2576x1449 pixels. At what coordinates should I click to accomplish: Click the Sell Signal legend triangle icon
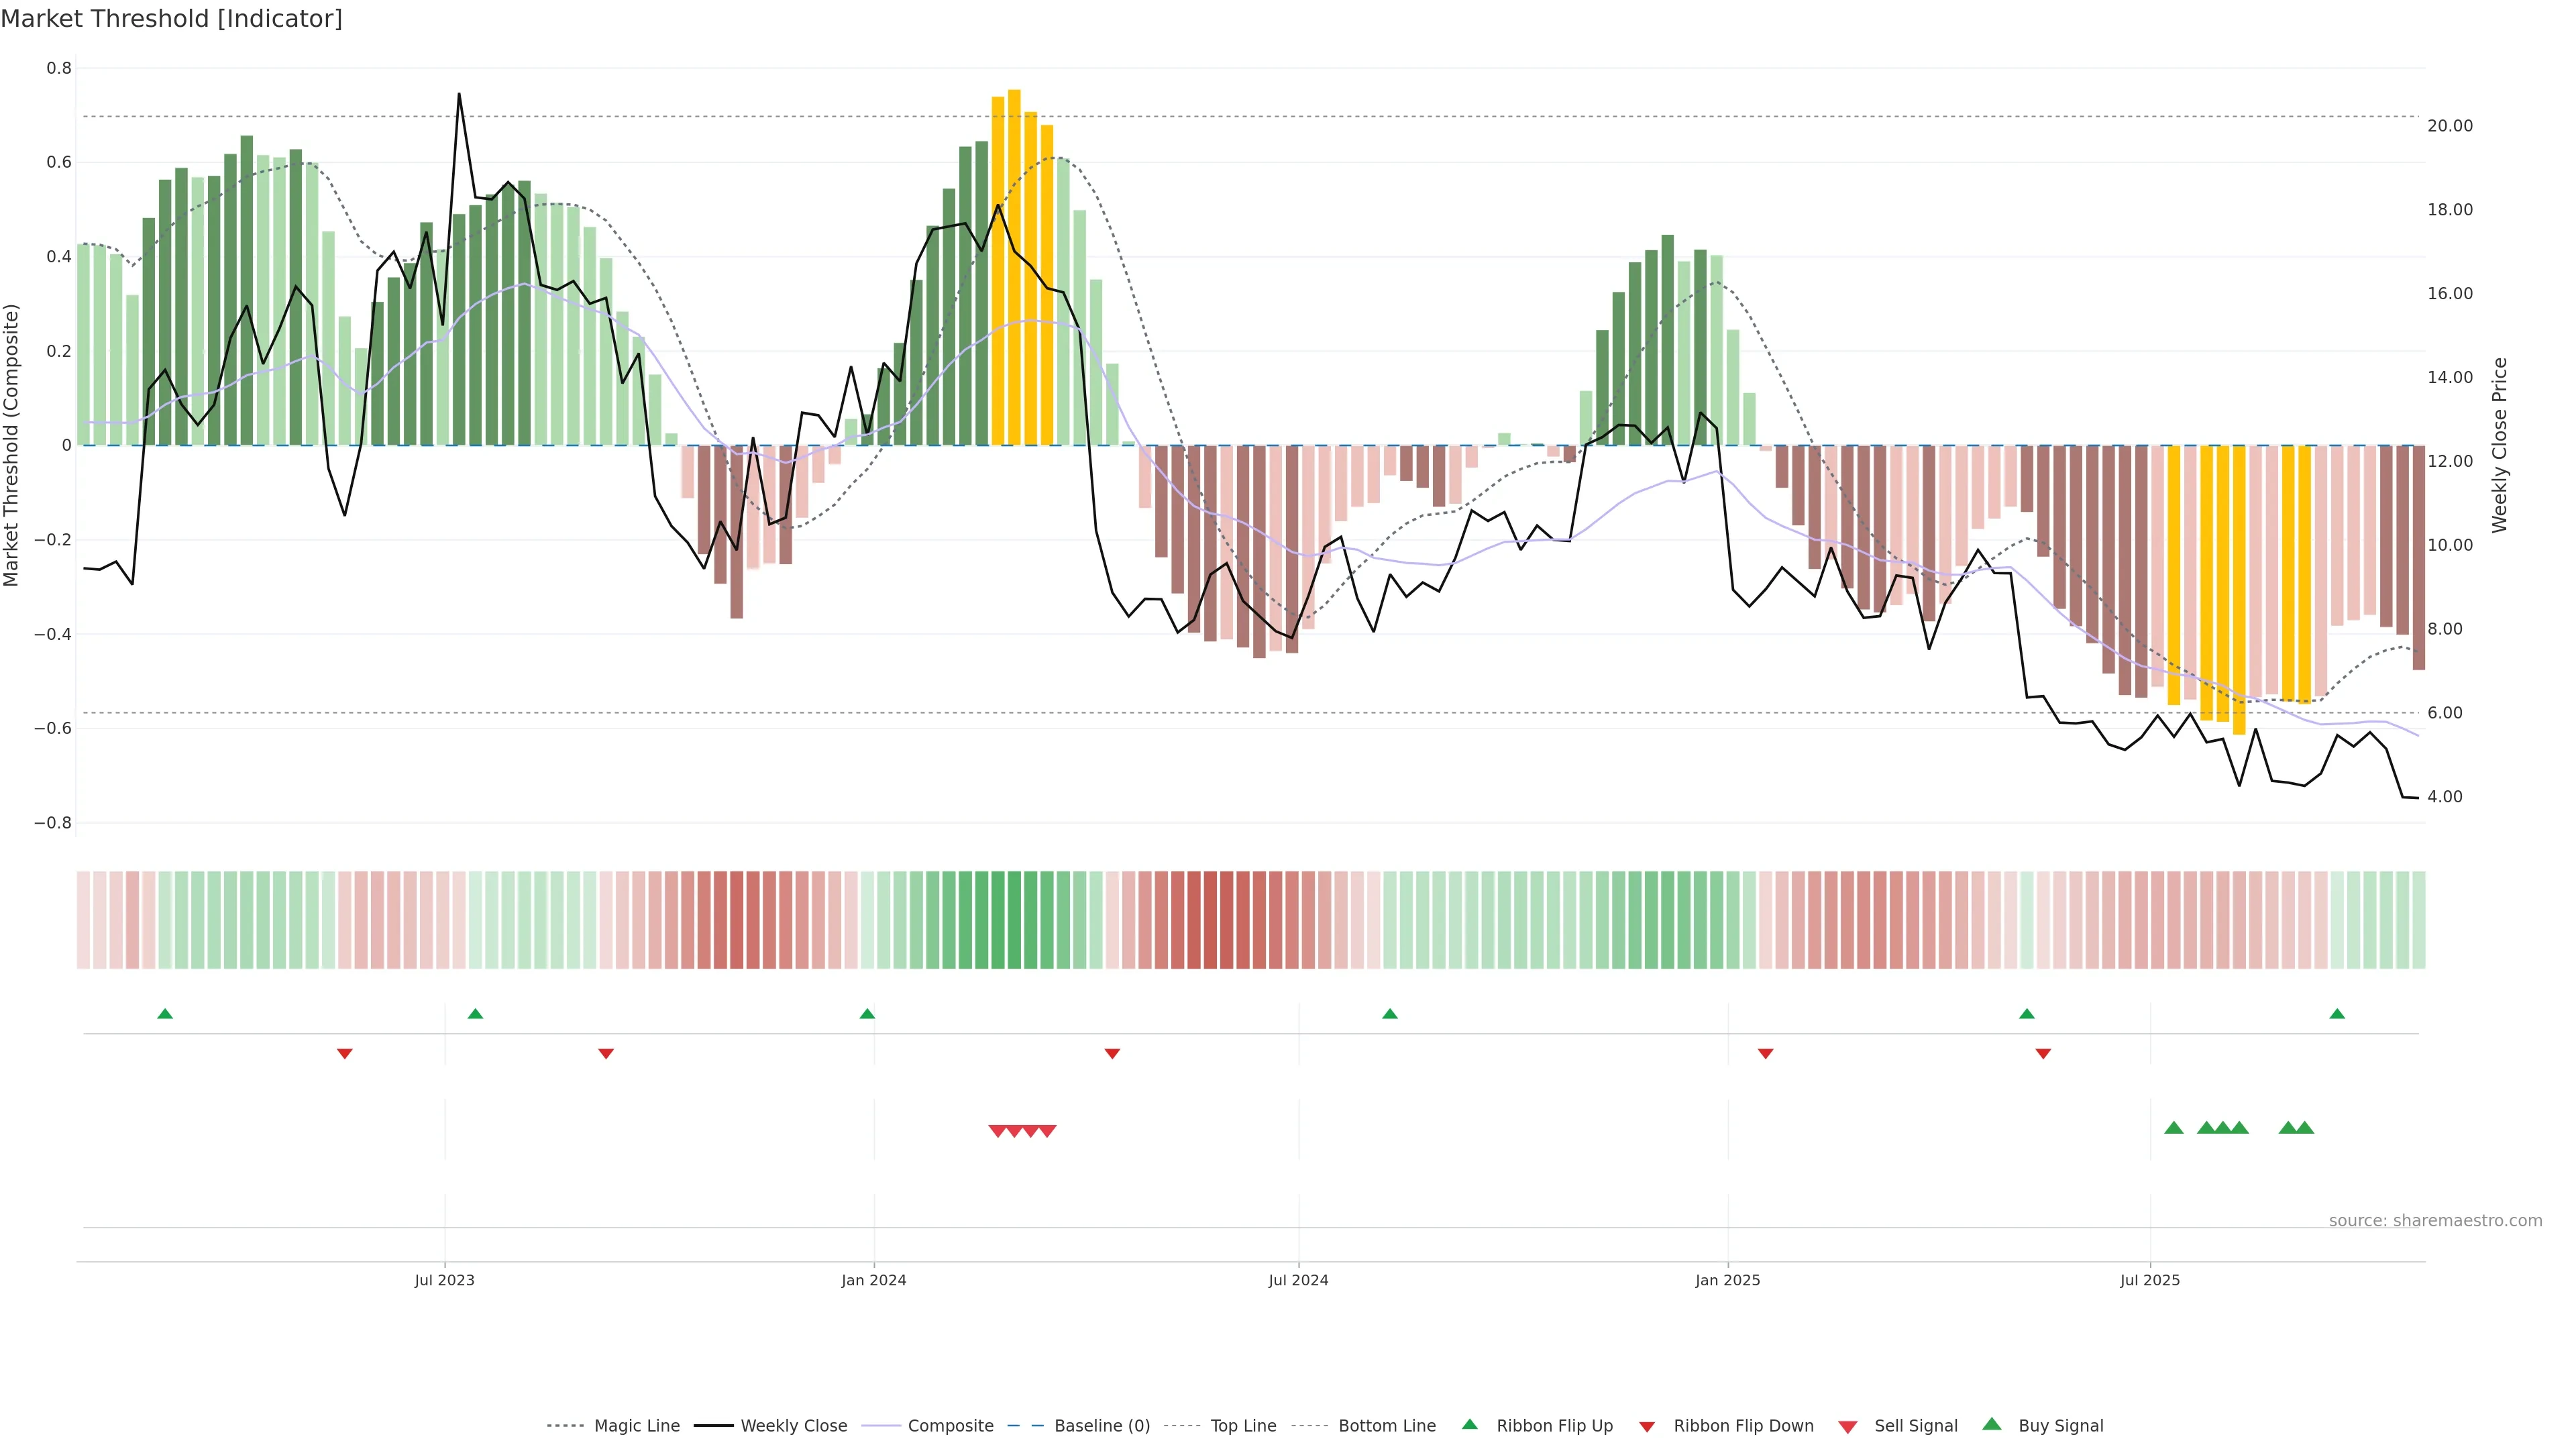pos(1847,1427)
